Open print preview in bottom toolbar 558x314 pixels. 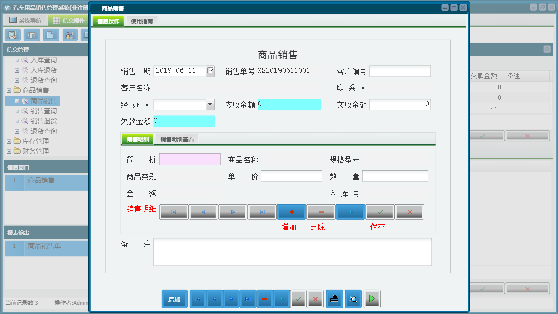tap(353, 299)
